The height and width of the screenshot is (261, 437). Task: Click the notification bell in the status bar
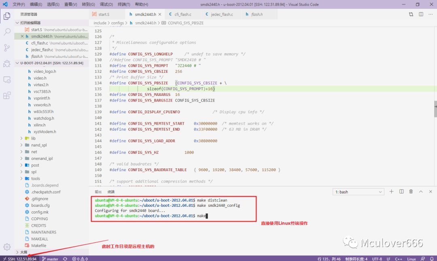click(431, 259)
